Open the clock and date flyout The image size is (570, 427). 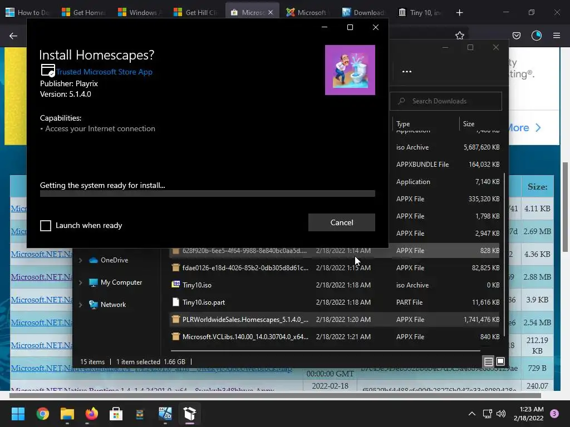click(x=529, y=414)
